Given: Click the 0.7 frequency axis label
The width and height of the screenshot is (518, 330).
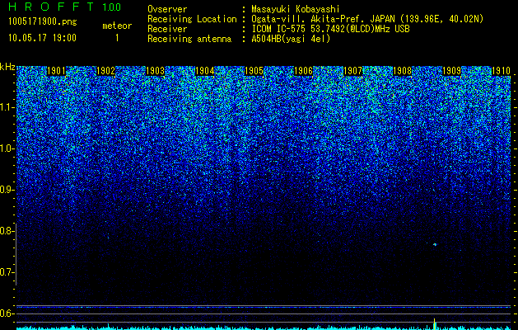Looking at the screenshot, I should tap(7, 272).
